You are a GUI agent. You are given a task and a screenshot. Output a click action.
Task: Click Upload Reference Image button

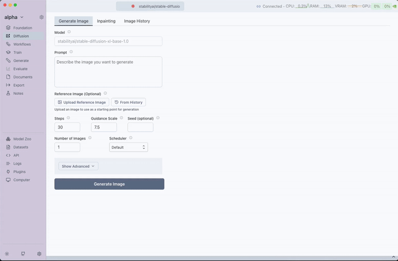point(82,102)
